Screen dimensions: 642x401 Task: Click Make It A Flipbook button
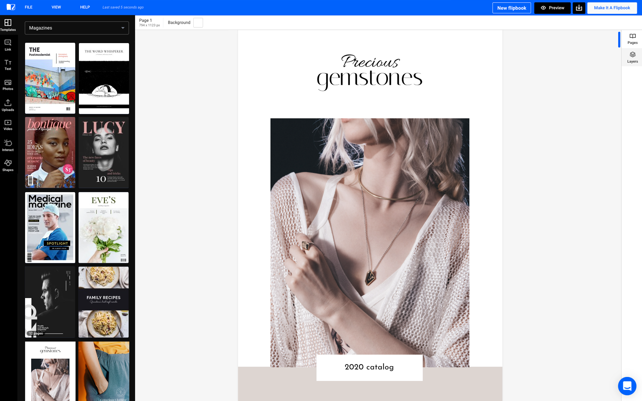click(612, 8)
